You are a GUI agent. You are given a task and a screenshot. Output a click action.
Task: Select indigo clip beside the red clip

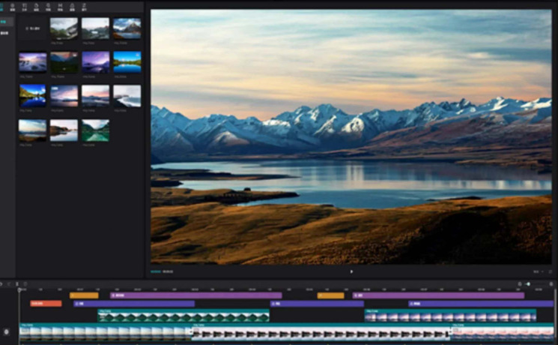click(x=134, y=304)
